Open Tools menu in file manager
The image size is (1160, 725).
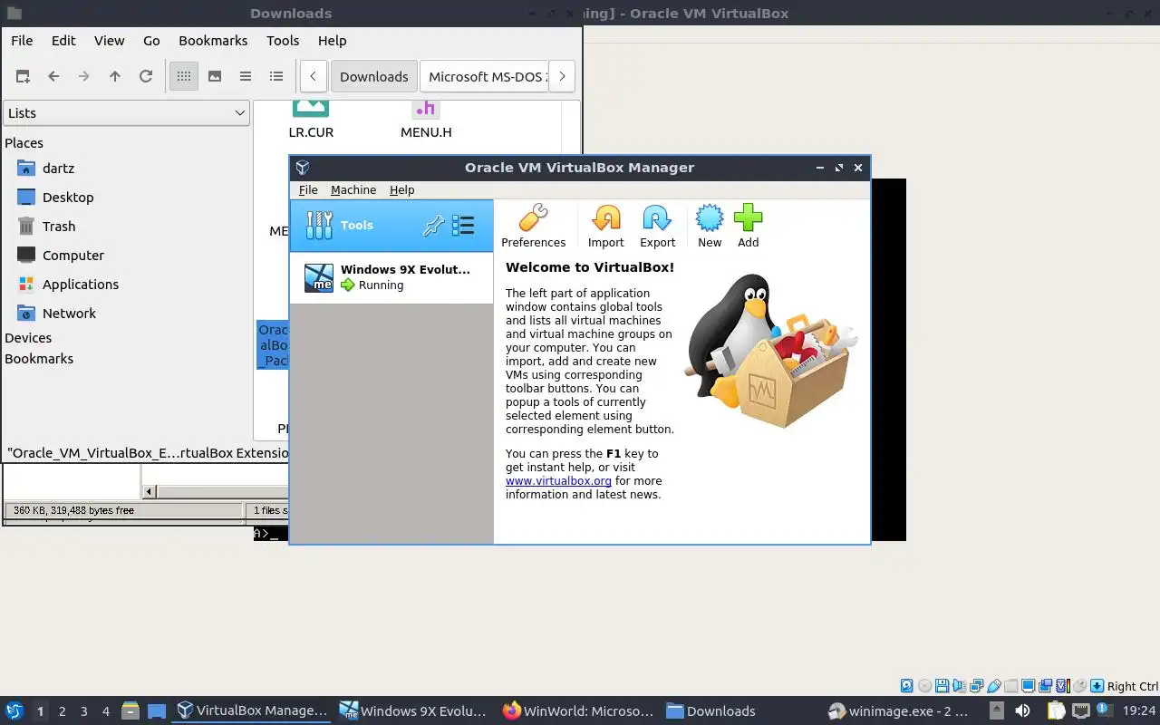[x=283, y=41]
